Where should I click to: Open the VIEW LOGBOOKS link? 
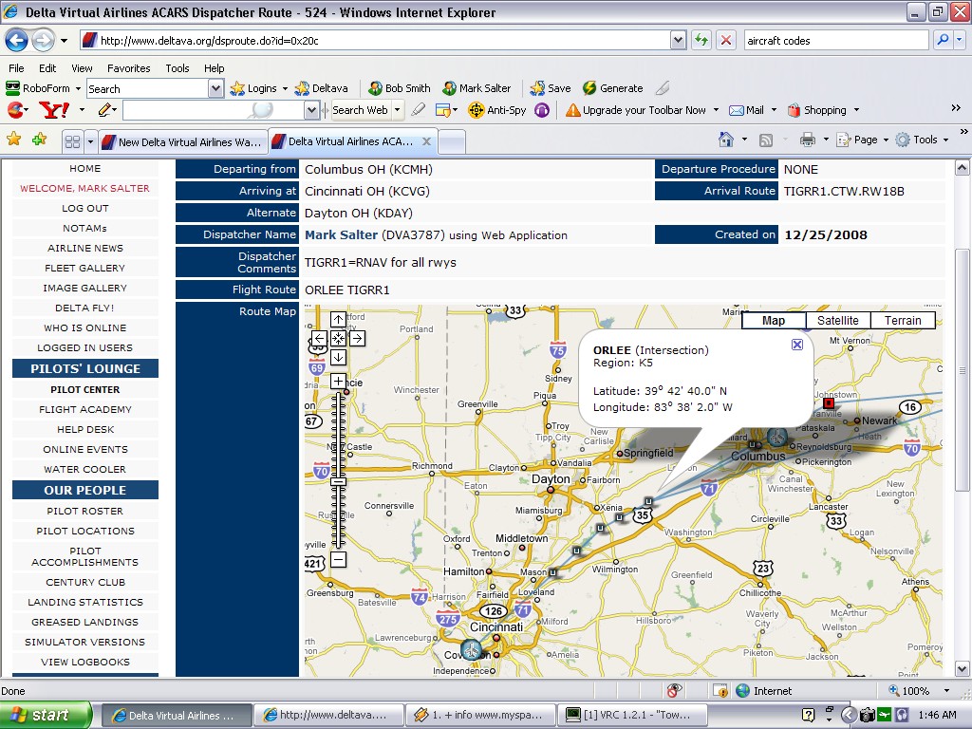[x=84, y=662]
